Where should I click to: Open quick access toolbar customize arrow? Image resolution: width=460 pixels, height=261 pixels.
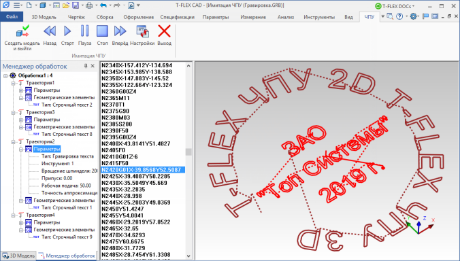[x=138, y=5]
